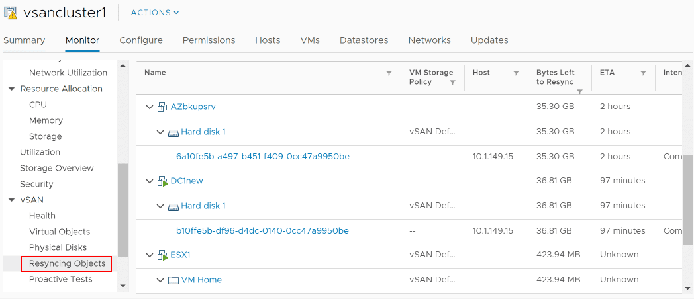Click the AZbkupsrv VM icon
This screenshot has width=694, height=299.
pyautogui.click(x=162, y=107)
